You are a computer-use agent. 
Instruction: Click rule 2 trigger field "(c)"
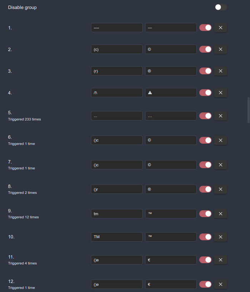click(x=116, y=49)
